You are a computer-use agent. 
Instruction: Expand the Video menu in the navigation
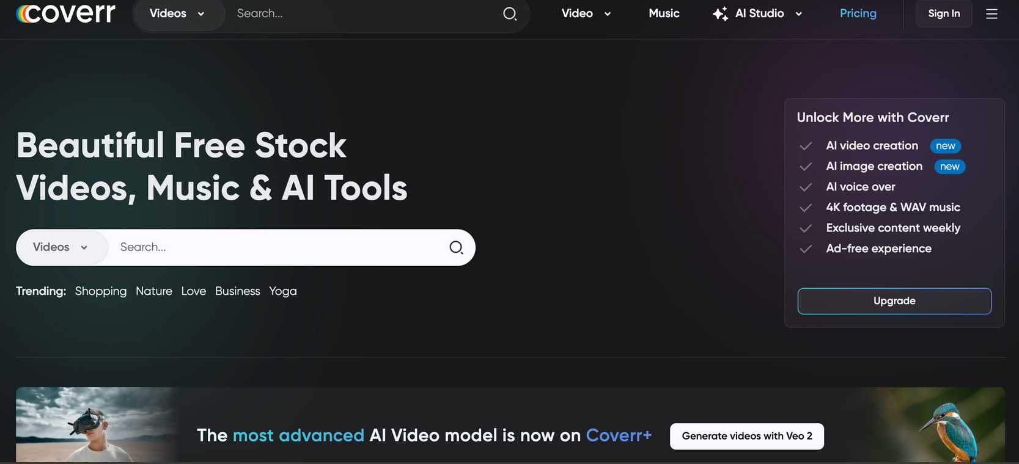coord(586,13)
